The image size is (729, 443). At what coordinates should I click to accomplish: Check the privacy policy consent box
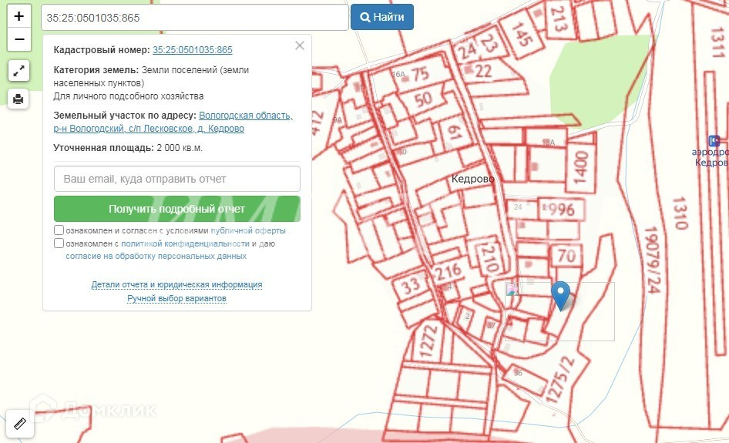[x=59, y=243]
